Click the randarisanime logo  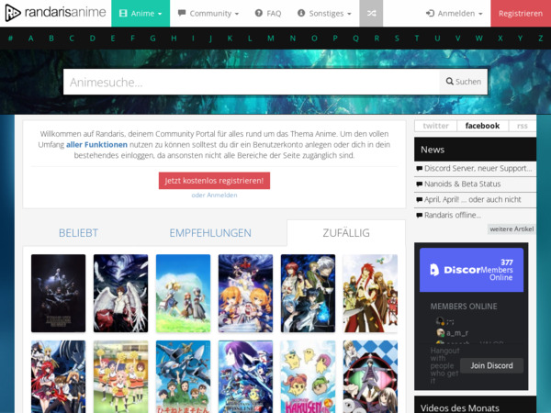pos(55,13)
